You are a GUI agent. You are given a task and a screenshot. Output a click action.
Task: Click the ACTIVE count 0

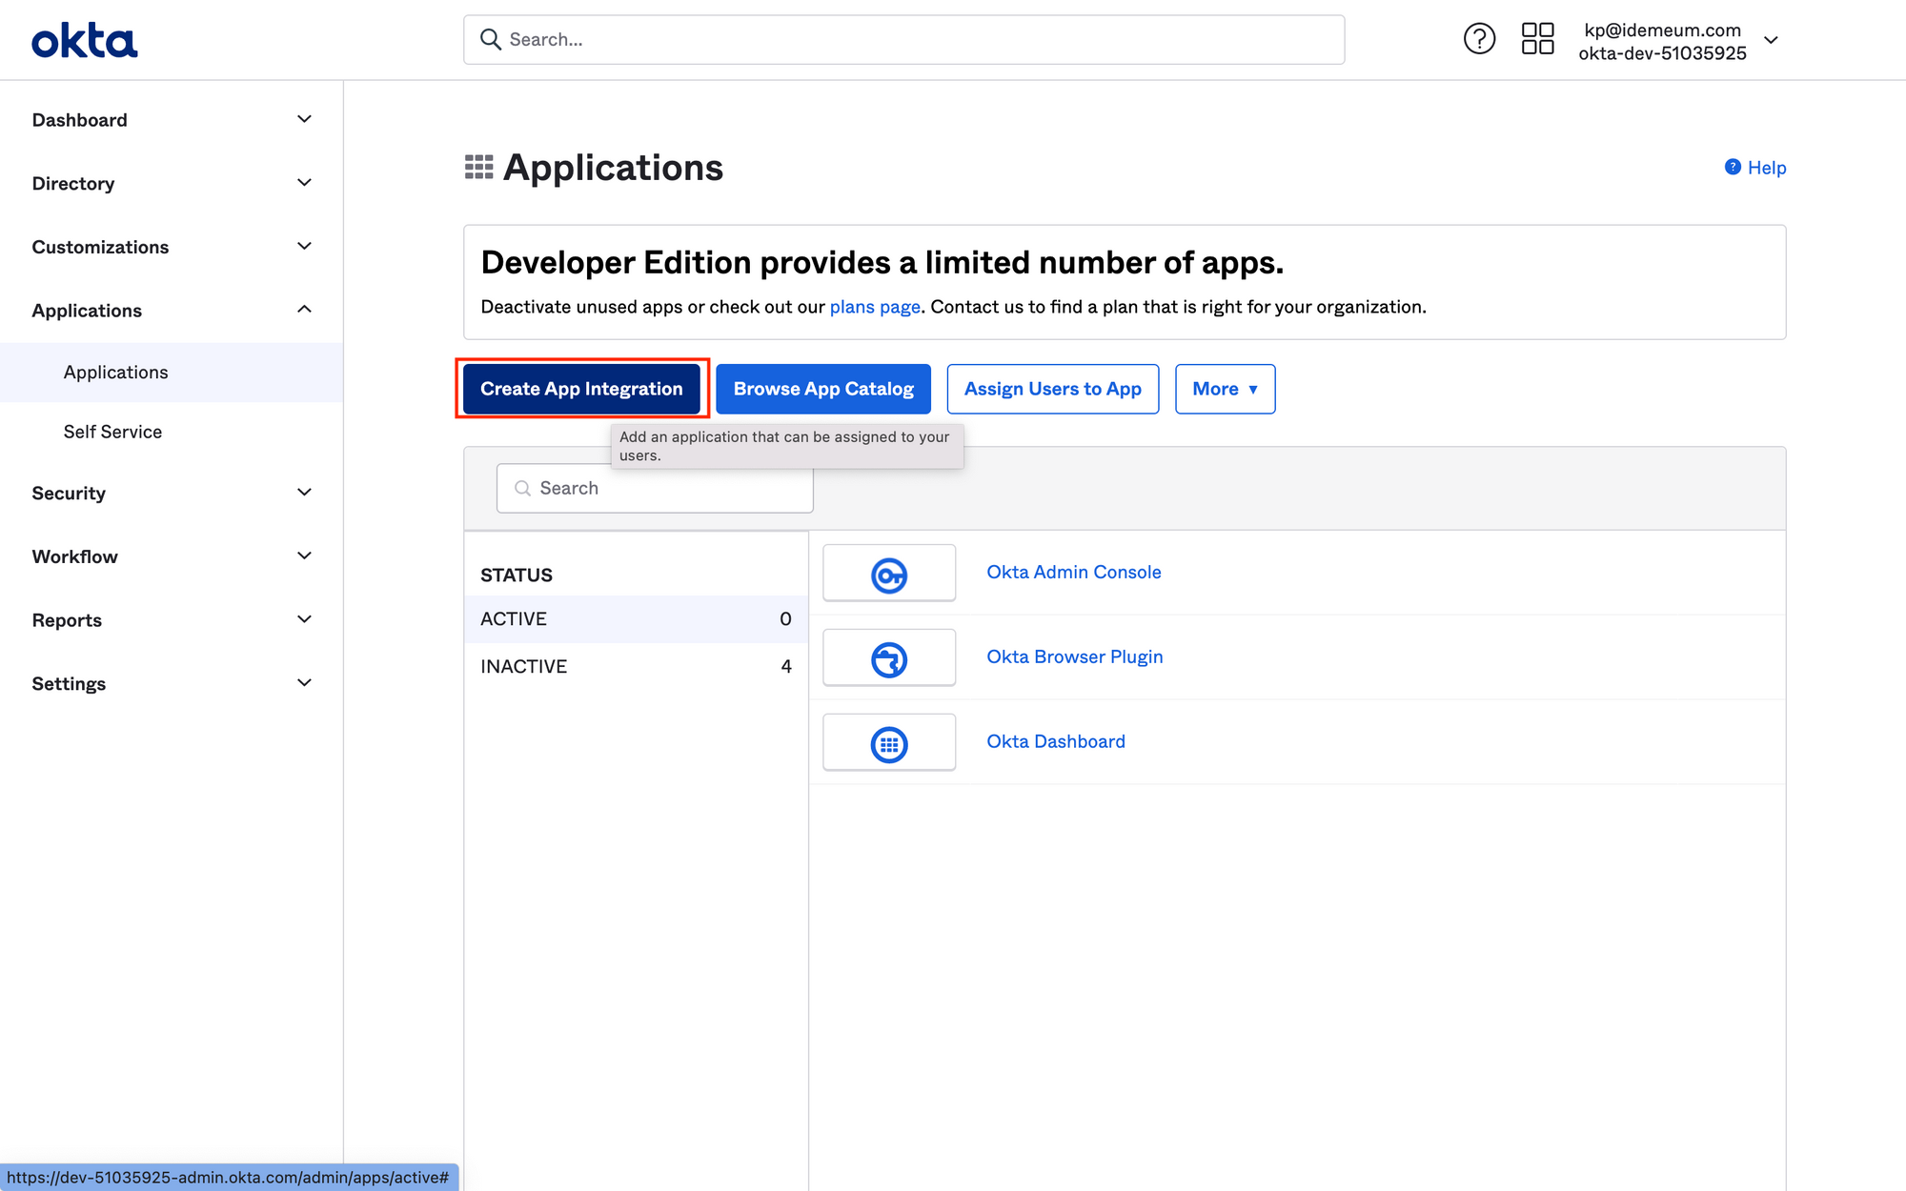[x=785, y=619]
